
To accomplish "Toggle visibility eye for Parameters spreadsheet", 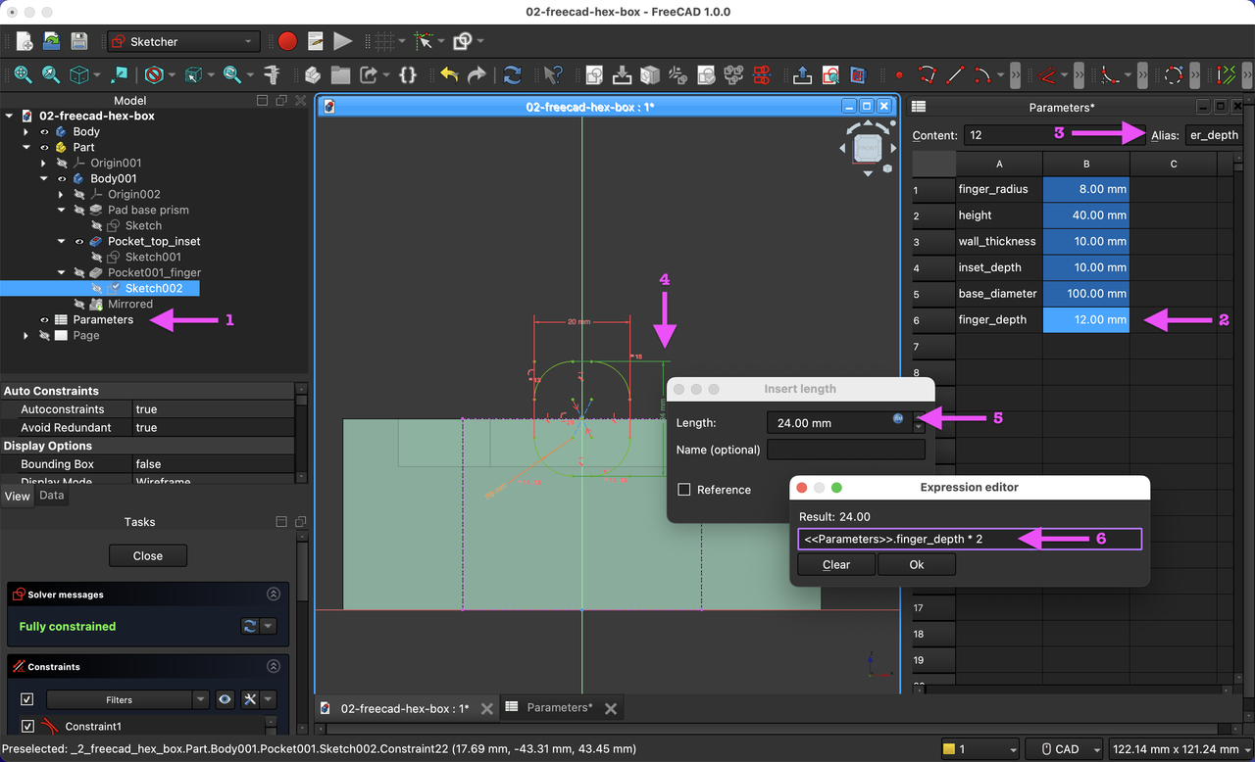I will click(x=44, y=319).
